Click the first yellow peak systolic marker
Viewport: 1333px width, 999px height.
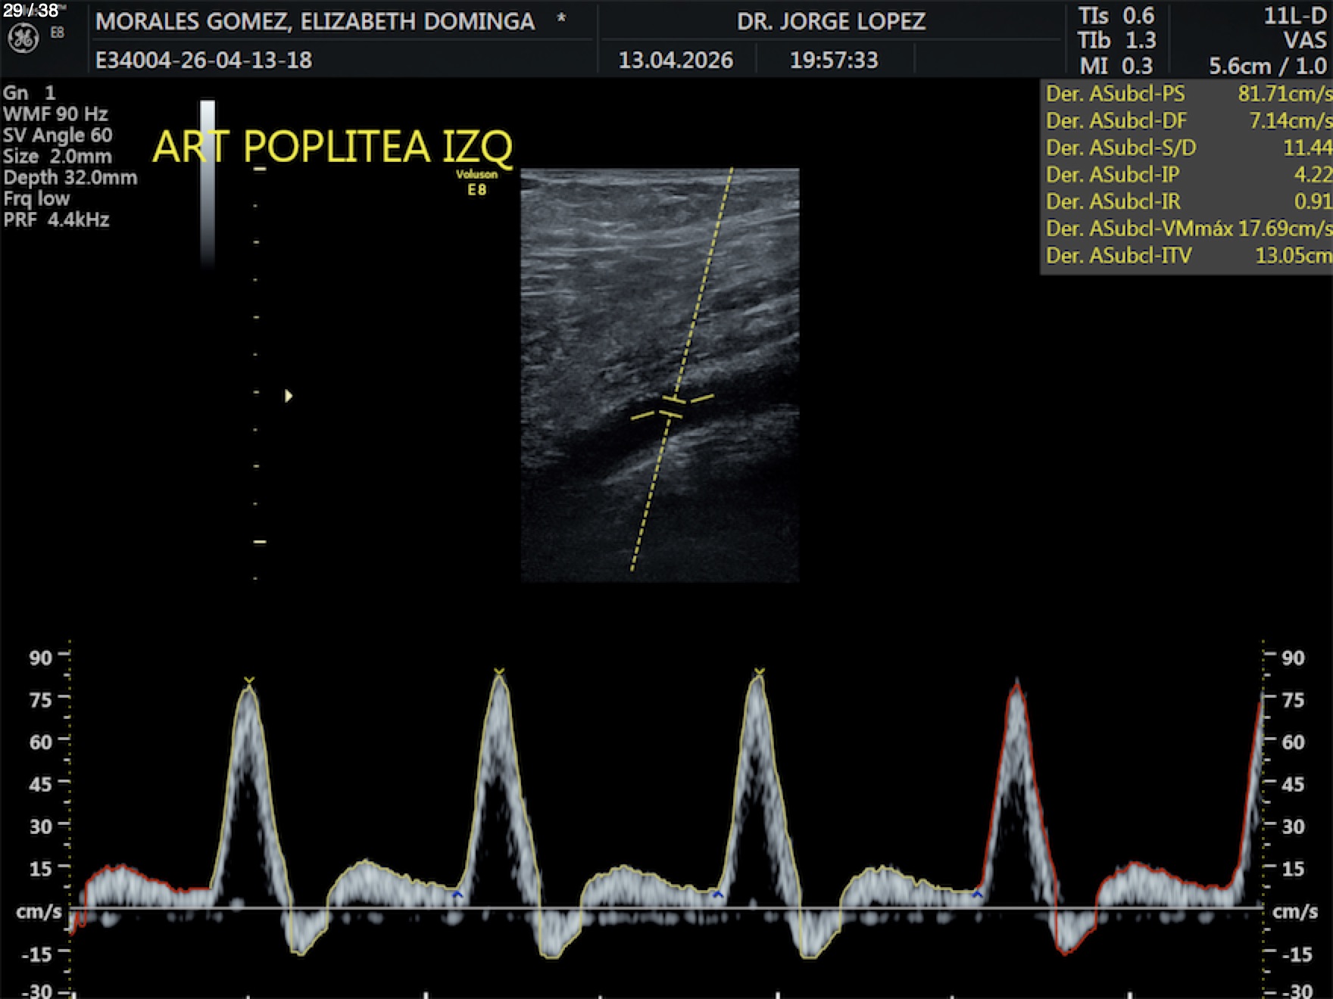[x=249, y=681]
